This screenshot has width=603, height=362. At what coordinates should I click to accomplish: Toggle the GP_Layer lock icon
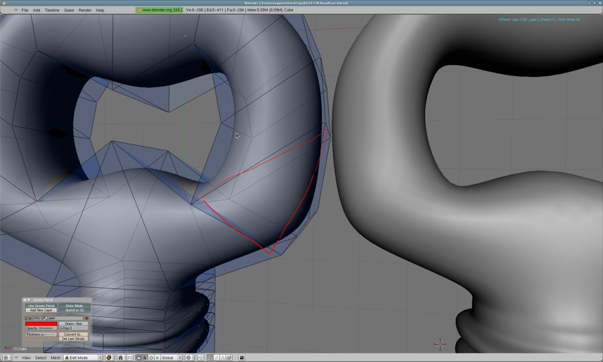[x=26, y=319]
